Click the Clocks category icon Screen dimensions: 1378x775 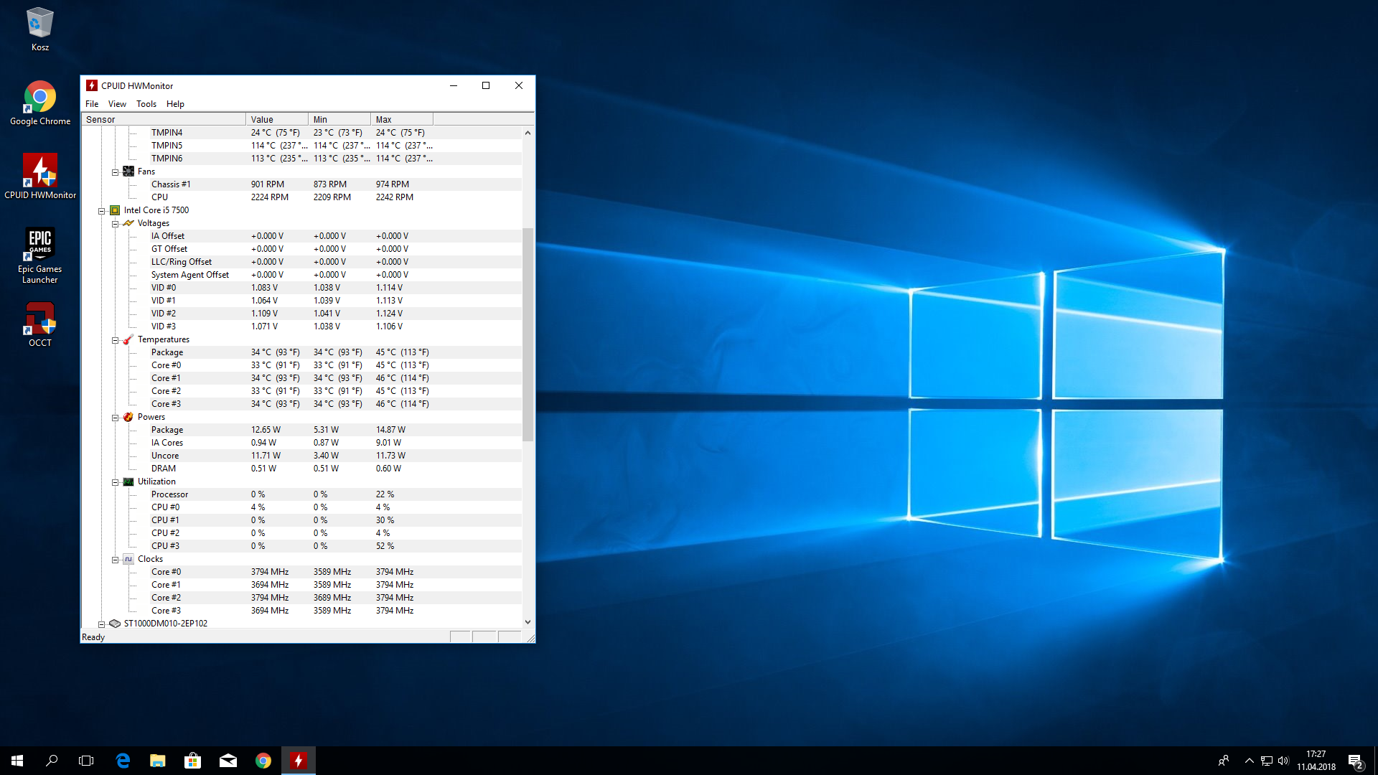coord(128,559)
